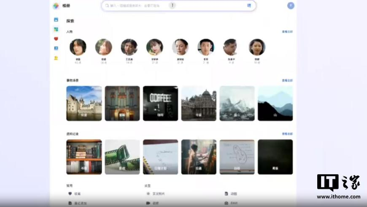367x207 pixels.
Task: Open the blackboard thumbnail
Action: click(x=275, y=157)
